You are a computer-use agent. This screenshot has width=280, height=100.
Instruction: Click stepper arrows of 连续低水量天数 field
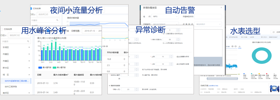(x=137, y=75)
